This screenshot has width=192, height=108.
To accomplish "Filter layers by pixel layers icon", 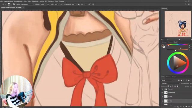I will coord(179,80).
